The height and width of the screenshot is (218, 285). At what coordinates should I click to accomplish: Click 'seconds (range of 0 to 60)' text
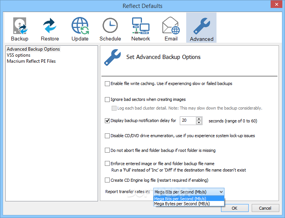click(233, 121)
